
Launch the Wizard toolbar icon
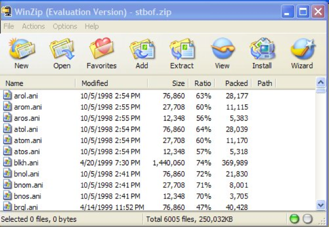(x=302, y=53)
